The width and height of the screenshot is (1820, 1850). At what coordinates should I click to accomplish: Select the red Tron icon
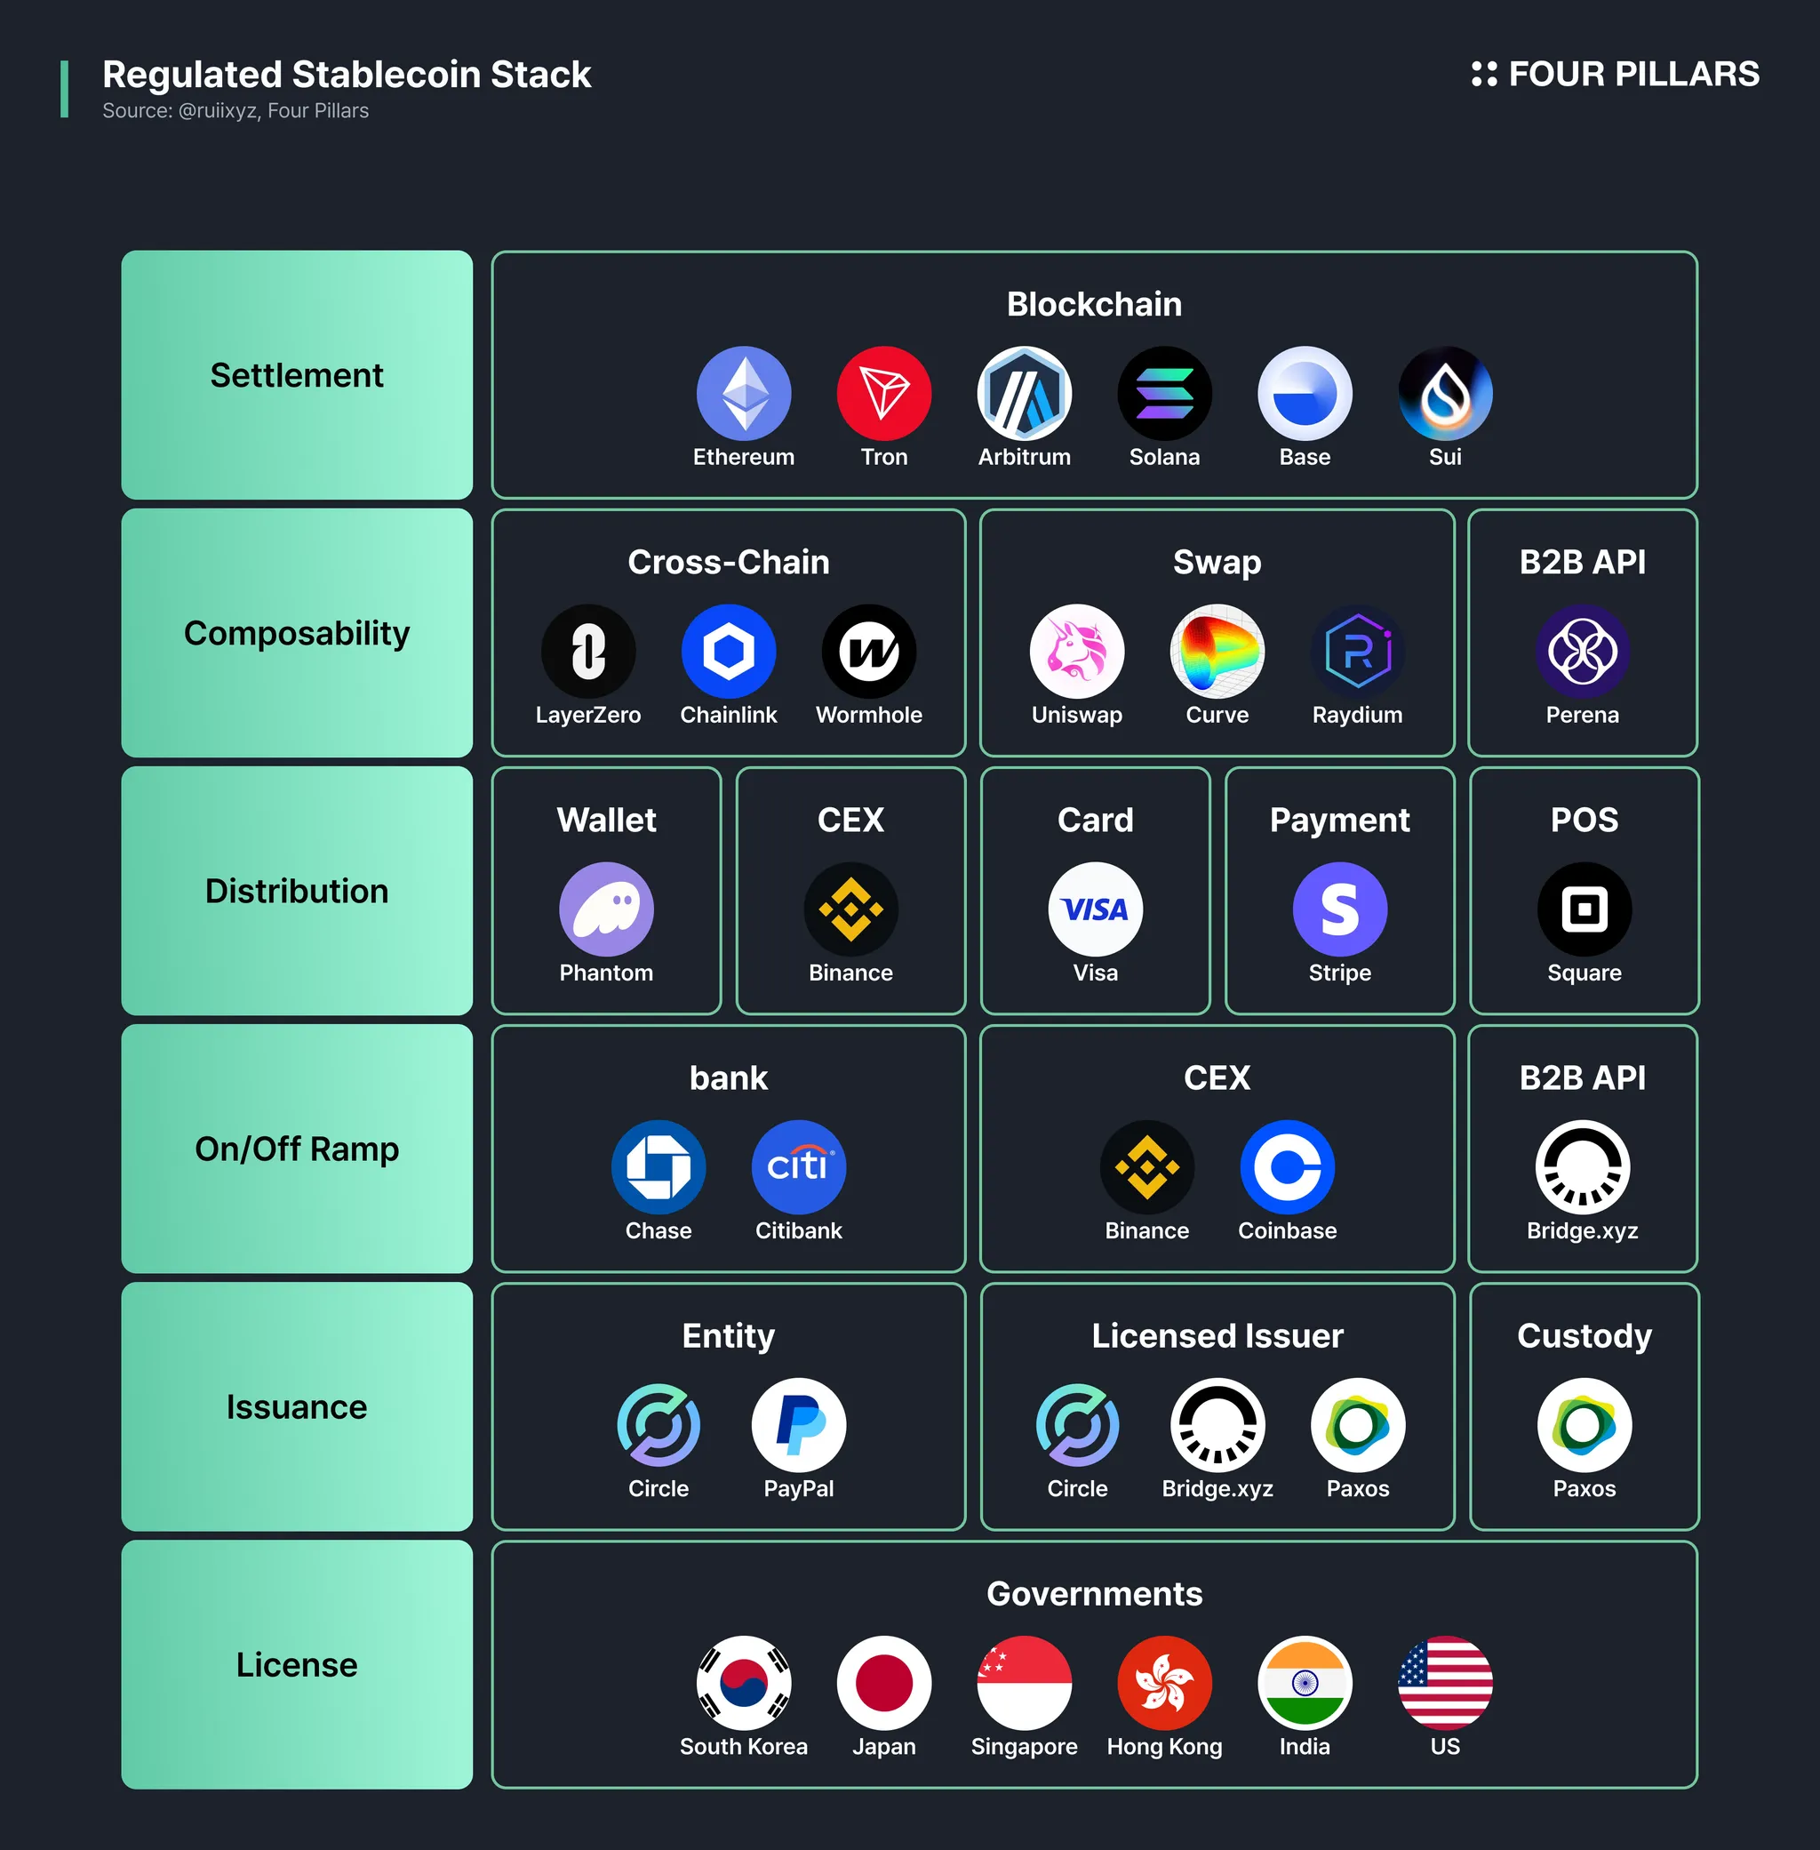tap(884, 393)
